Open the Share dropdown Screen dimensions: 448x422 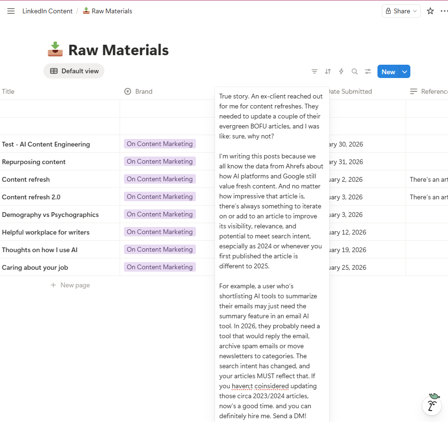click(x=401, y=11)
